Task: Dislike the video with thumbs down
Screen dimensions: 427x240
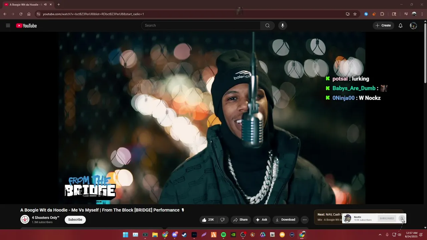Action: [223, 220]
